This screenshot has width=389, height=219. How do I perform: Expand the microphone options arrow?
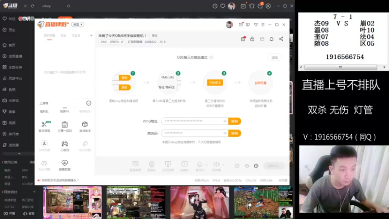click(x=206, y=164)
